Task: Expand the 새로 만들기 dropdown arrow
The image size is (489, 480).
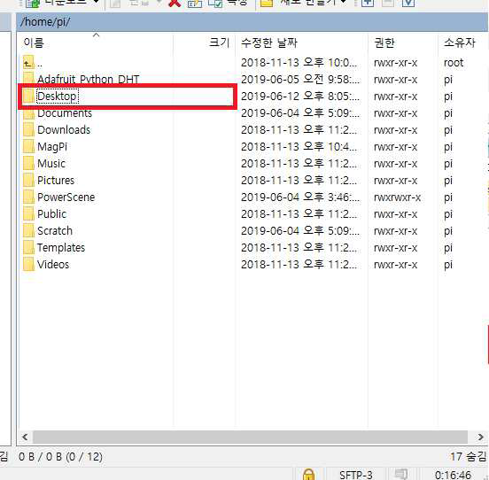Action: [343, 2]
